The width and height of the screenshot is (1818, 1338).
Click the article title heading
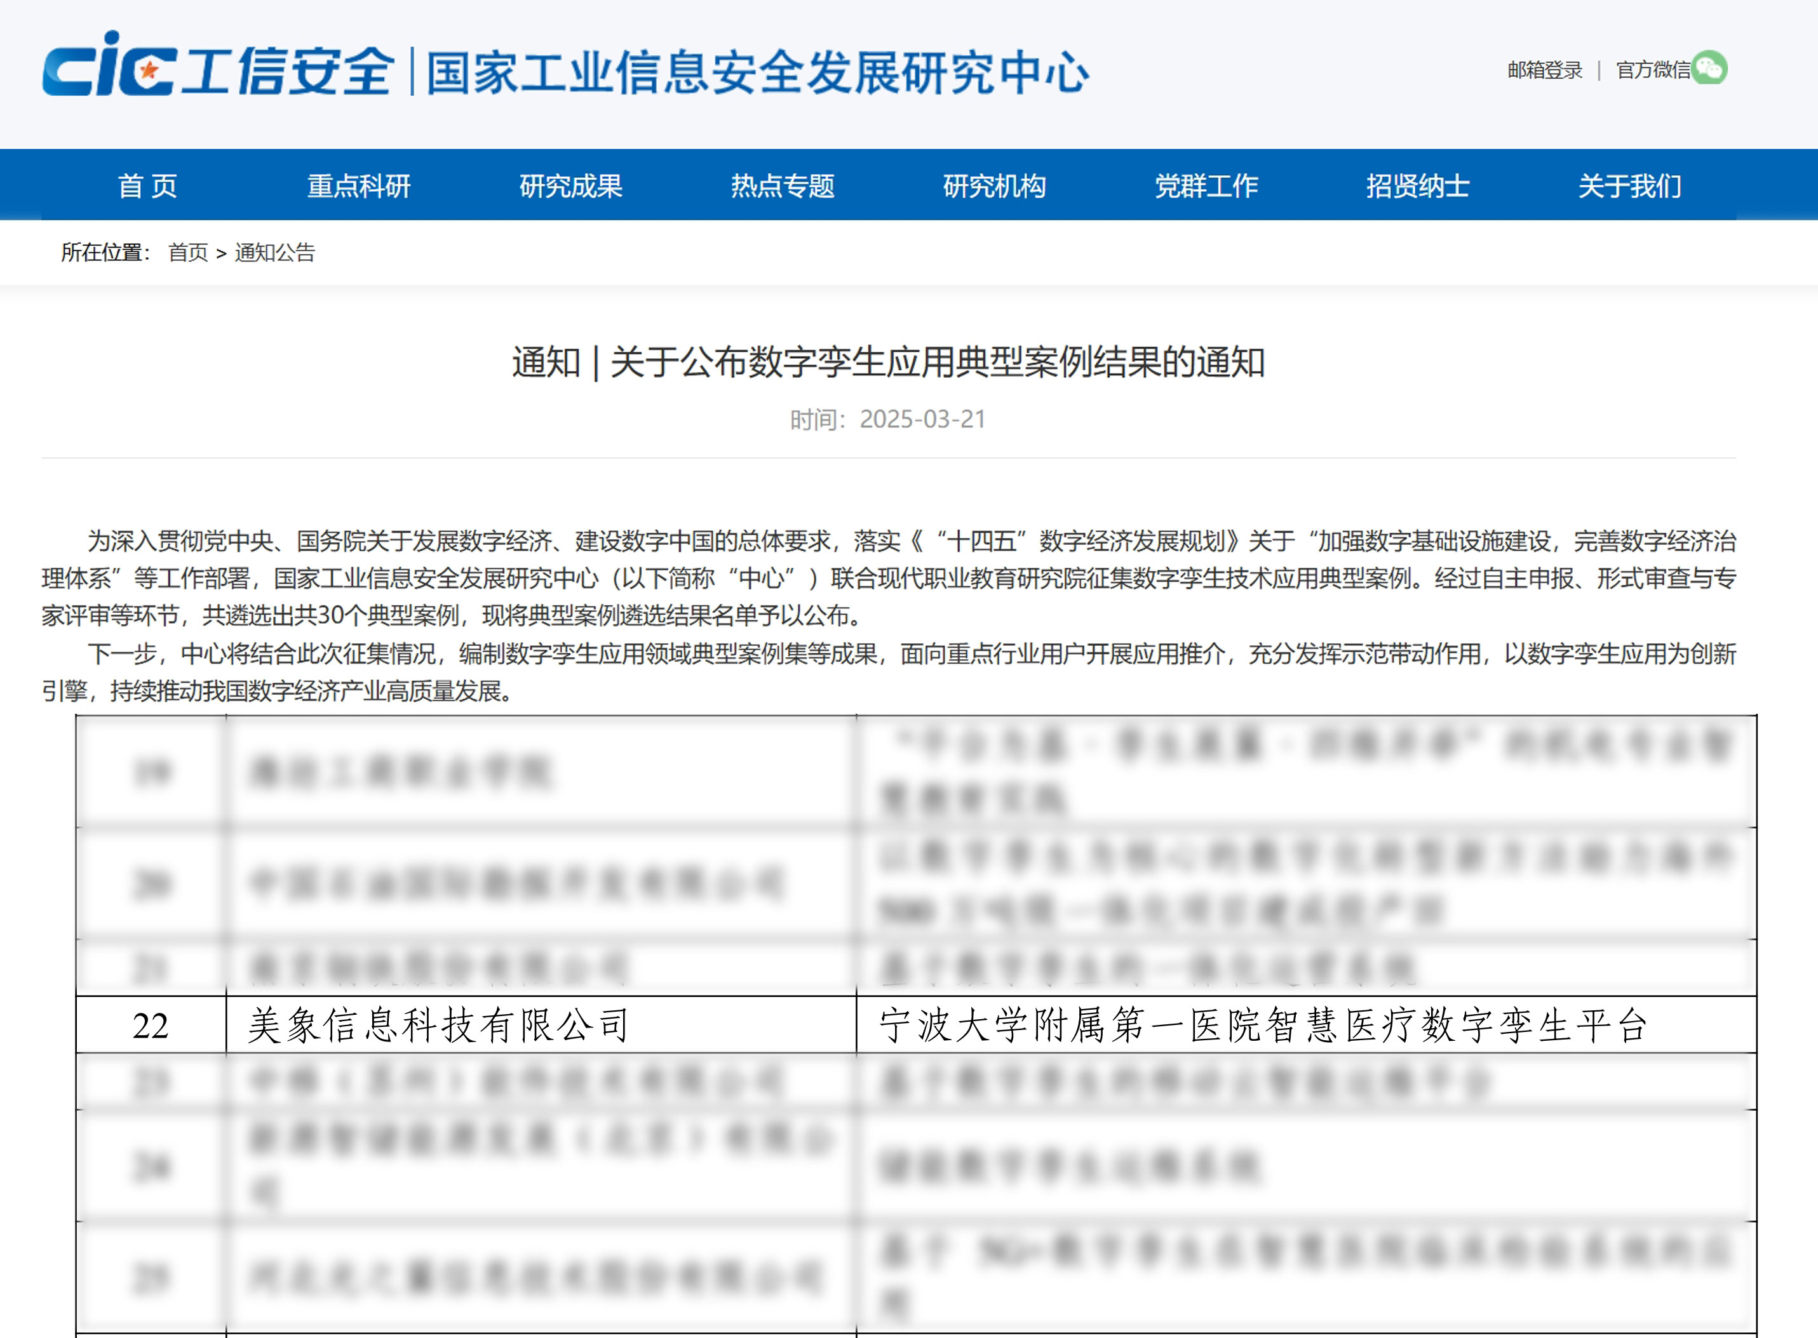point(888,362)
